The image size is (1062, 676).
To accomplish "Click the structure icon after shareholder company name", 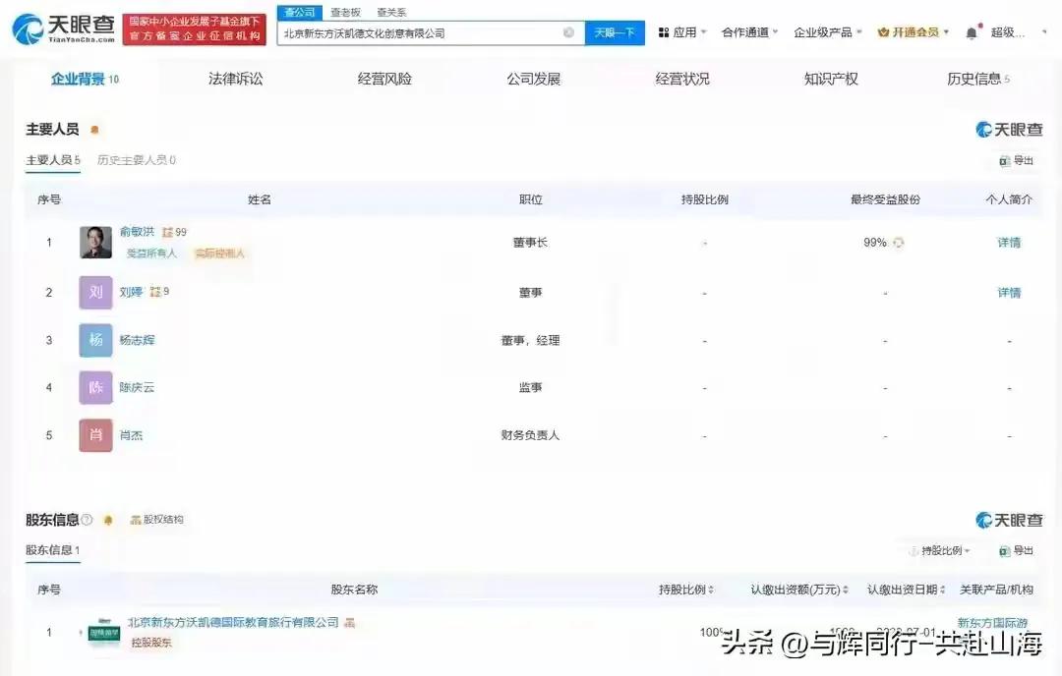I will pos(349,622).
